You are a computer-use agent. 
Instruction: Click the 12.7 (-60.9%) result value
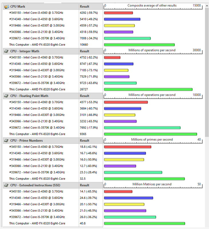(x=88, y=166)
